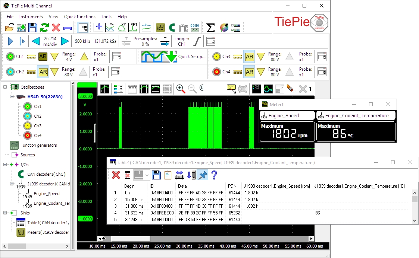
Task: Open the Instruments menu
Action: (x=31, y=17)
